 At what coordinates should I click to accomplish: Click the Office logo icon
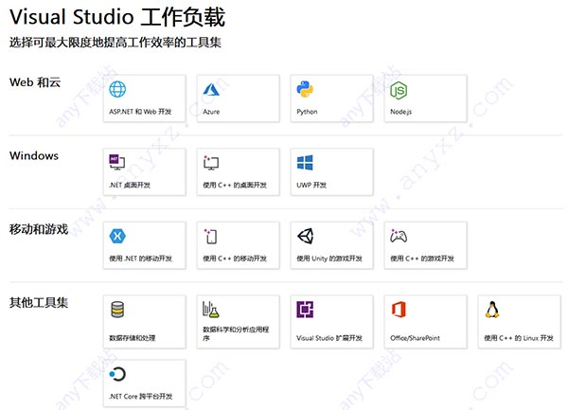tap(399, 310)
